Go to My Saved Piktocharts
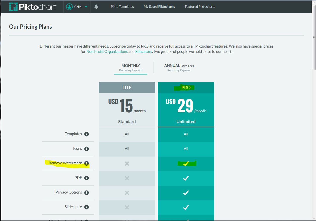 pyautogui.click(x=159, y=7)
